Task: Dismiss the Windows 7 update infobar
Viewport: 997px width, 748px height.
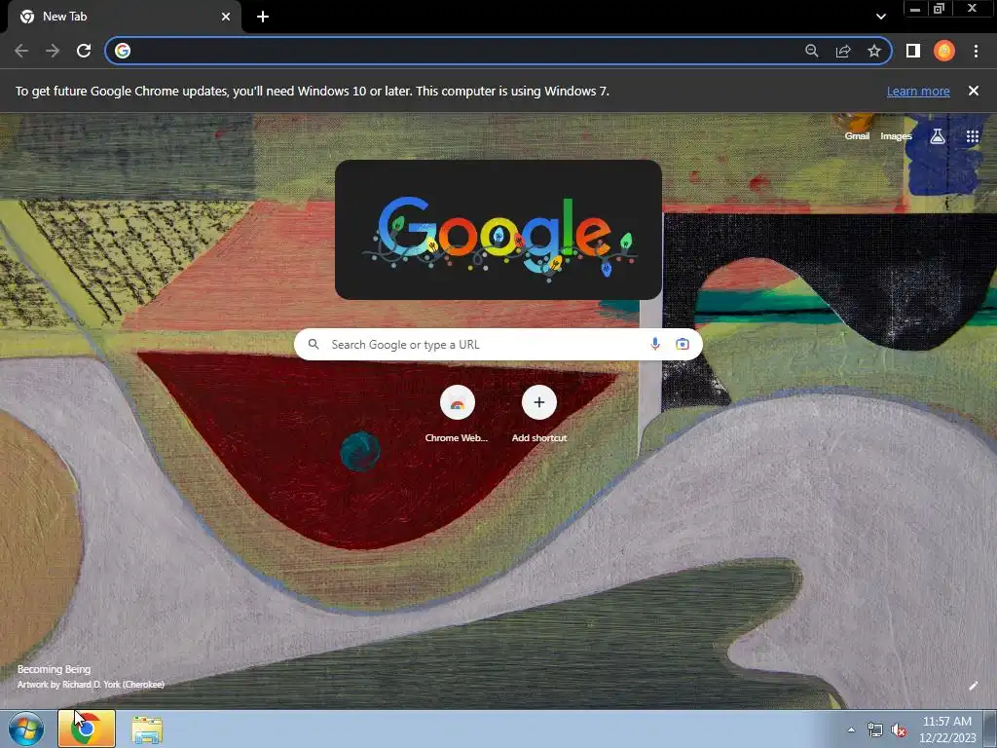Action: [974, 91]
